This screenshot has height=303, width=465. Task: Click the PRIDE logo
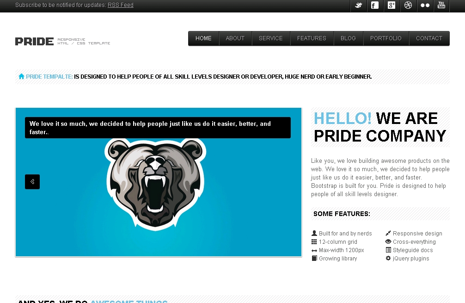click(x=34, y=41)
